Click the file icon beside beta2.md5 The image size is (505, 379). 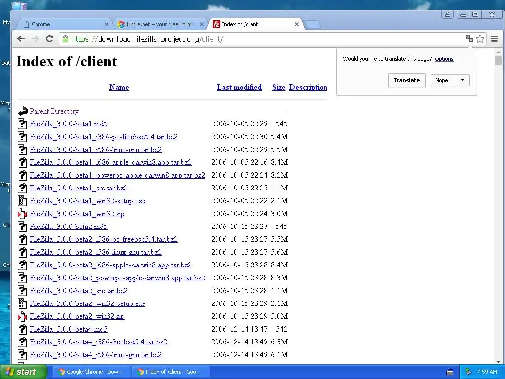click(x=22, y=227)
